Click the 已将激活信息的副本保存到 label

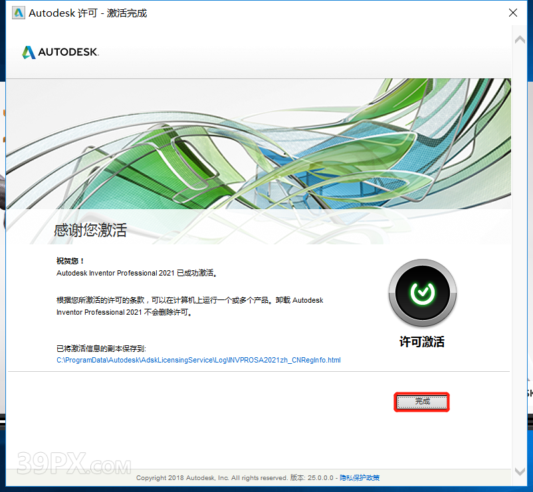[x=101, y=349]
